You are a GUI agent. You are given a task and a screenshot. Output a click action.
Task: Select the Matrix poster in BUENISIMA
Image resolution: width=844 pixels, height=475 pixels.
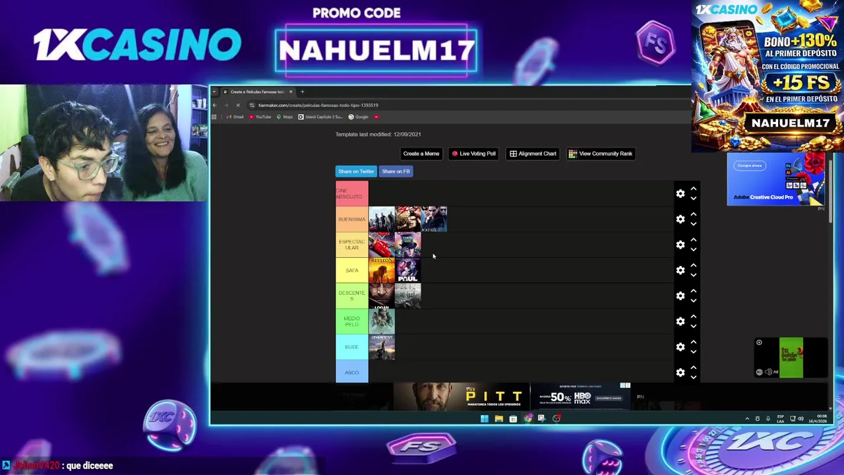pyautogui.click(x=434, y=219)
